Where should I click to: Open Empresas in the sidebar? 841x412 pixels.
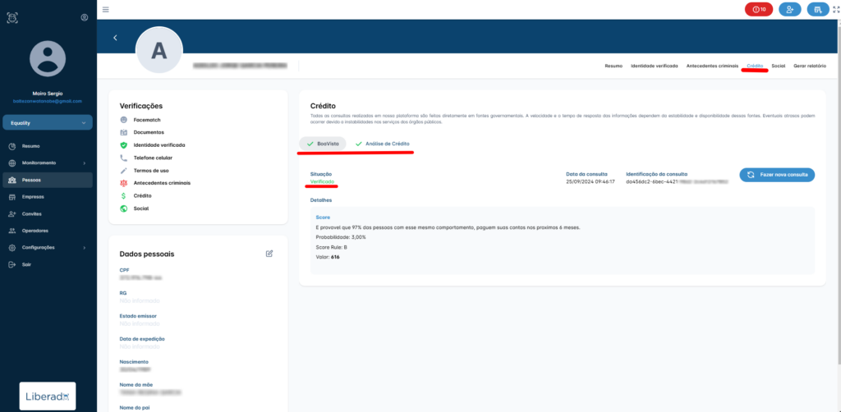click(48, 197)
